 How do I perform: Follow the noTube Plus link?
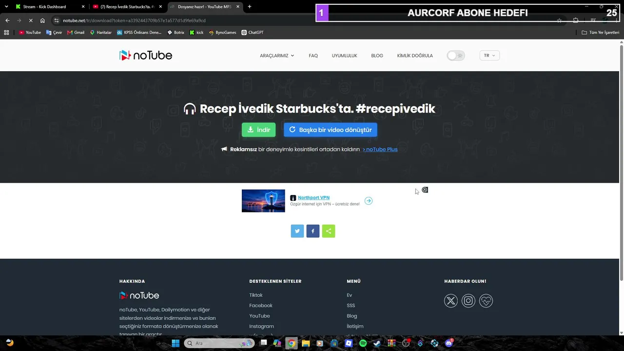click(x=380, y=149)
